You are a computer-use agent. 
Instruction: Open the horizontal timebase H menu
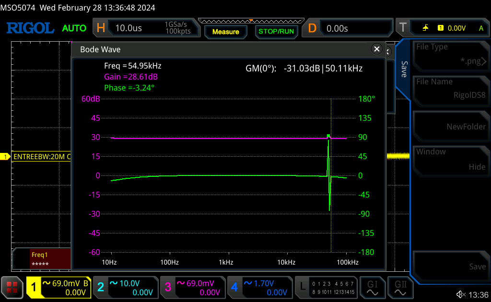[x=101, y=28]
